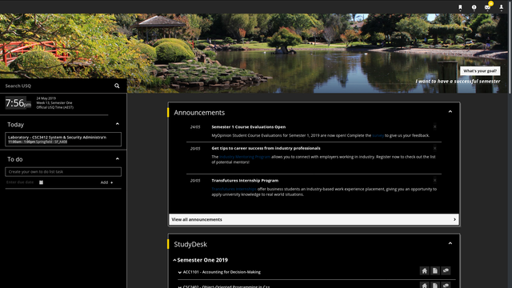Screen dimensions: 512x288
Task: Open the mail icon with the yellow badge
Action: coord(488,7)
